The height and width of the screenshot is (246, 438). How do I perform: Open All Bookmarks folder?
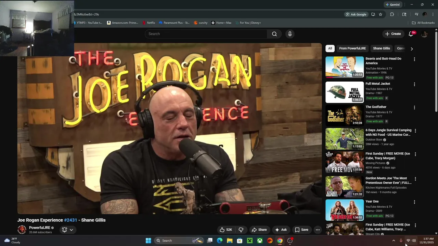pyautogui.click(x=423, y=23)
